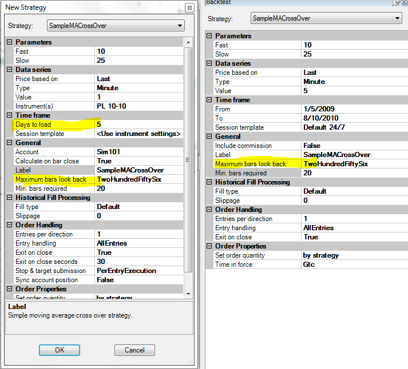Edit Slippage value 0 in New Strategy dialog
The width and height of the screenshot is (408, 369).
(139, 216)
